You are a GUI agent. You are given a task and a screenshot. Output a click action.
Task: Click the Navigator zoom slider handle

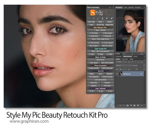pos(132,54)
